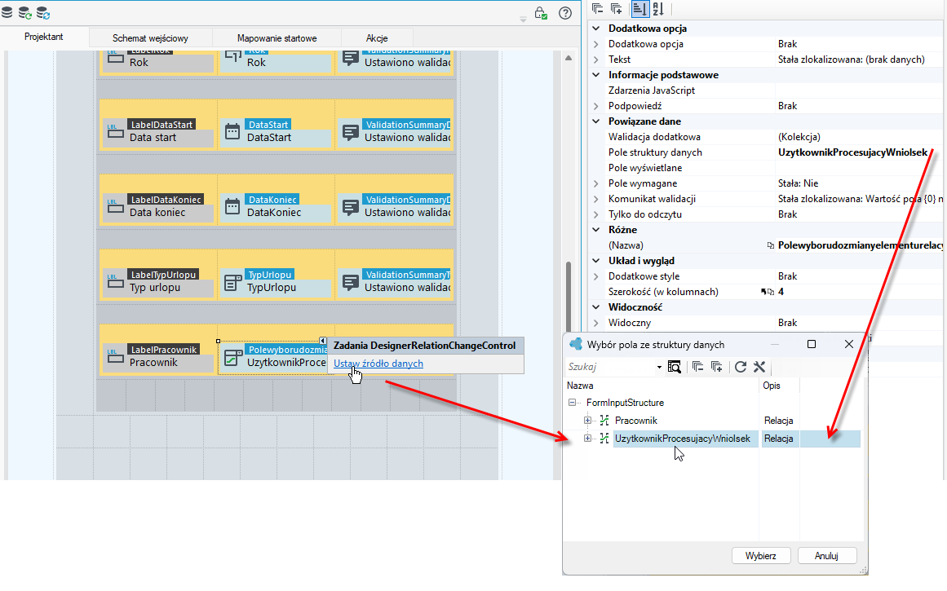Click the search-in-list icon beside Szukaj

[674, 367]
